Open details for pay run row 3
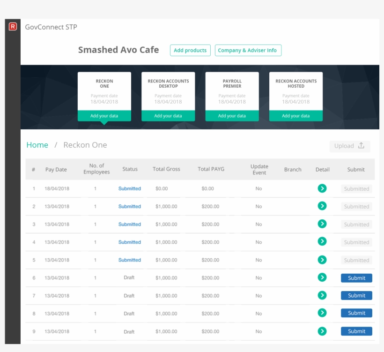 tap(322, 224)
